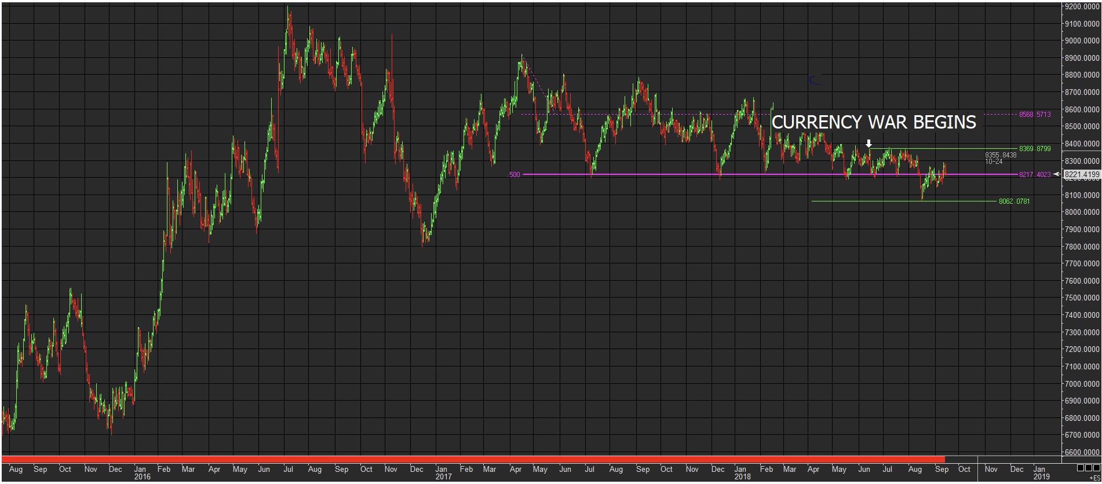Click the first black square at bottom-right corner
The height and width of the screenshot is (484, 1102).
[x=1081, y=468]
